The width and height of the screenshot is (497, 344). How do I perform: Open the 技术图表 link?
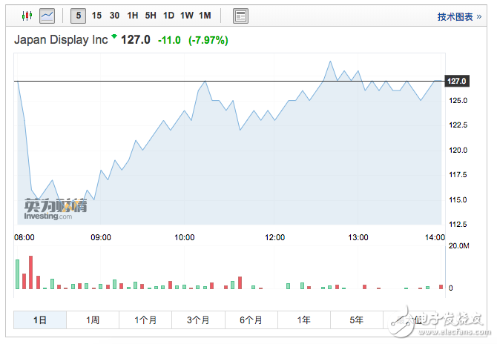click(x=459, y=17)
